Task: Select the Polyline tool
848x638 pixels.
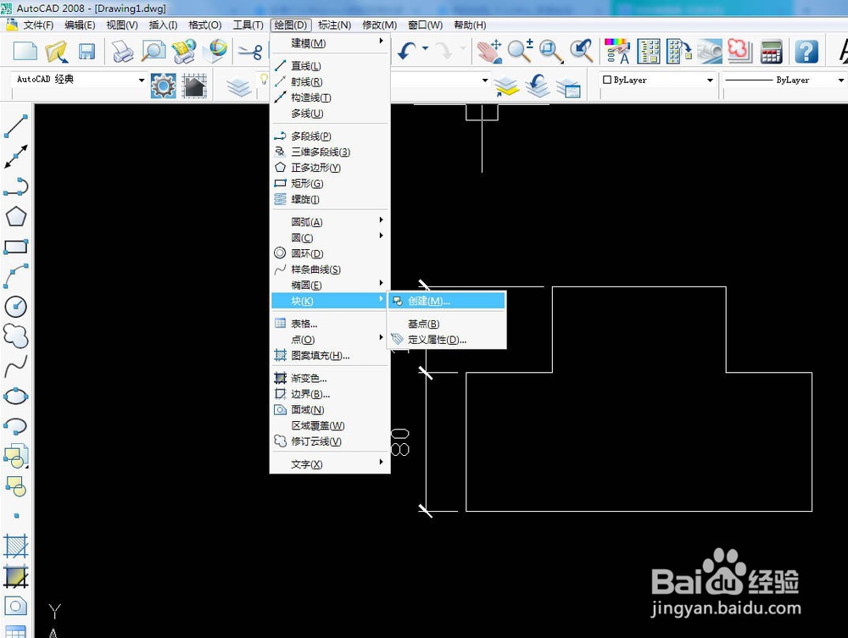Action: [x=15, y=186]
